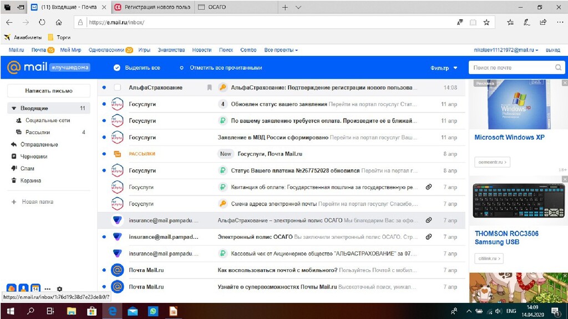Screen dimensions: 568x319
Task: Click the attachment paperclip on the 'Квитанция об оплате' email
Action: click(429, 187)
